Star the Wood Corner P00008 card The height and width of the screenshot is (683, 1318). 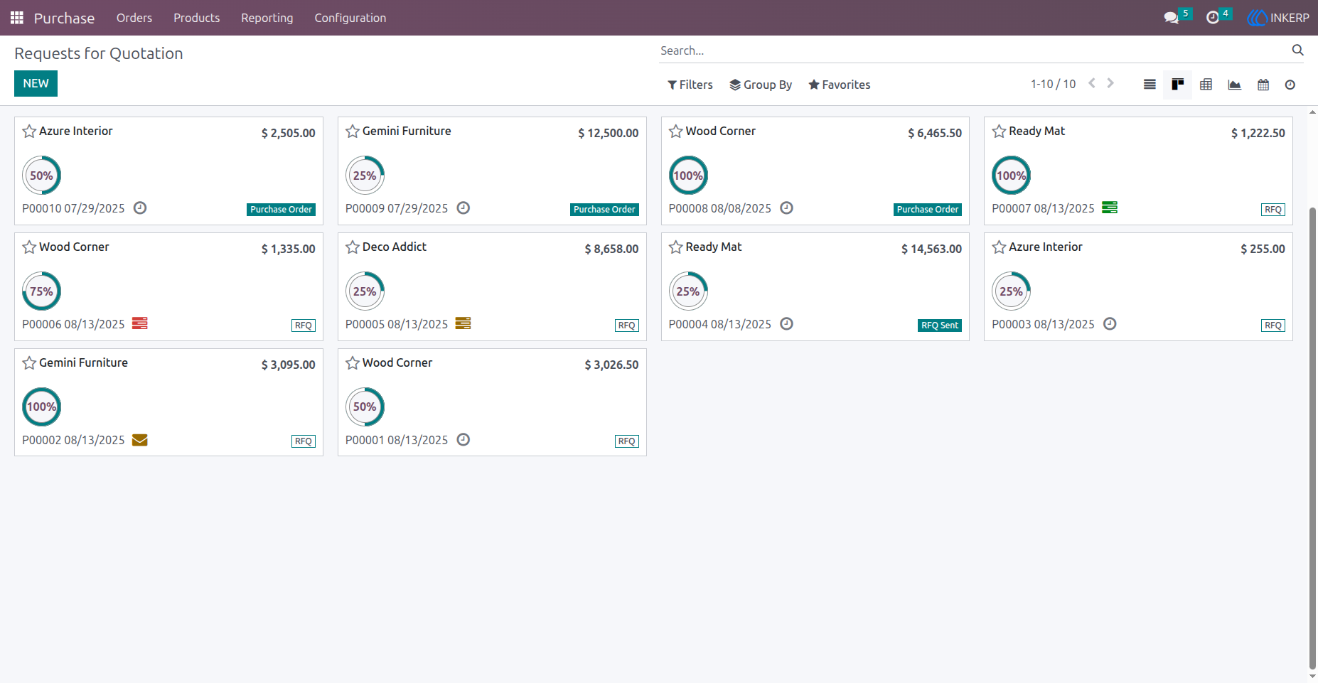click(x=676, y=131)
